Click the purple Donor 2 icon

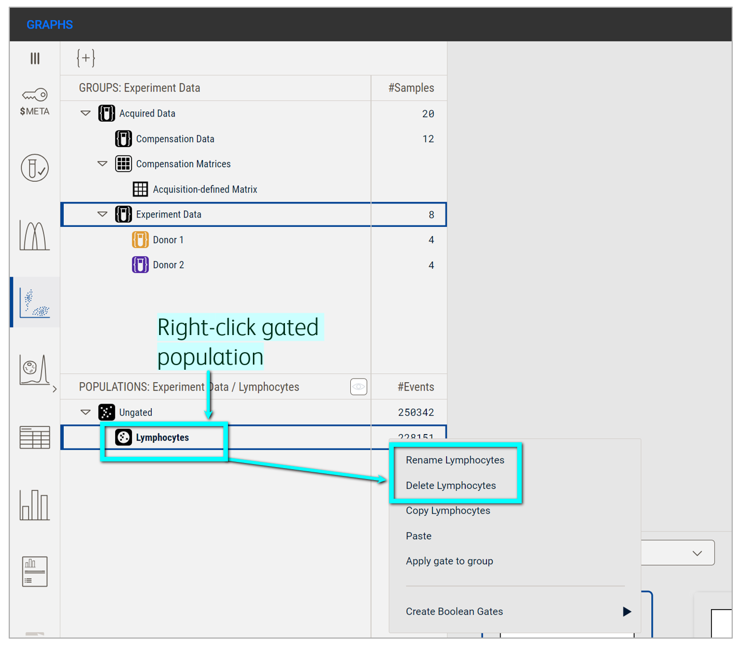[x=140, y=265]
